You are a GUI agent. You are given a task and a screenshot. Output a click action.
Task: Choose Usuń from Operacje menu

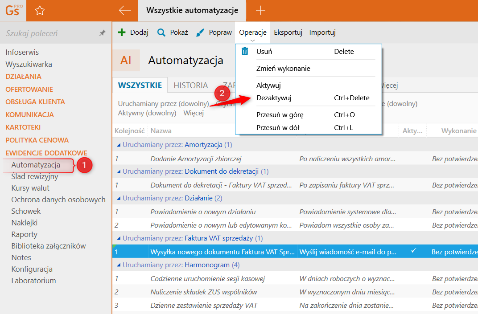(x=308, y=52)
